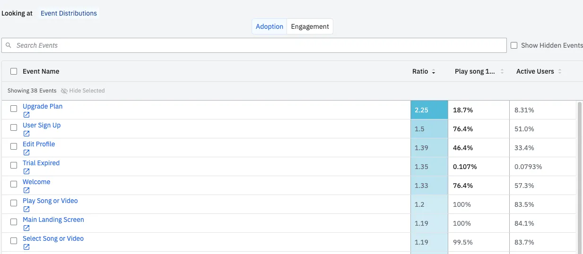583x254 pixels.
Task: Switch to the Engagement tab
Action: pos(310,26)
